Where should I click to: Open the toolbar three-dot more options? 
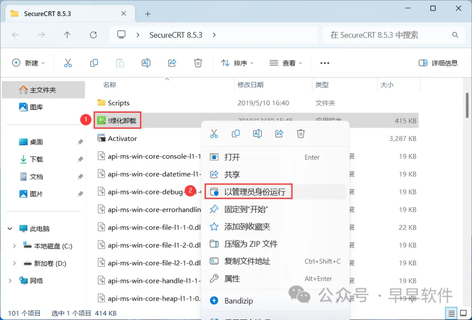coord(325,63)
